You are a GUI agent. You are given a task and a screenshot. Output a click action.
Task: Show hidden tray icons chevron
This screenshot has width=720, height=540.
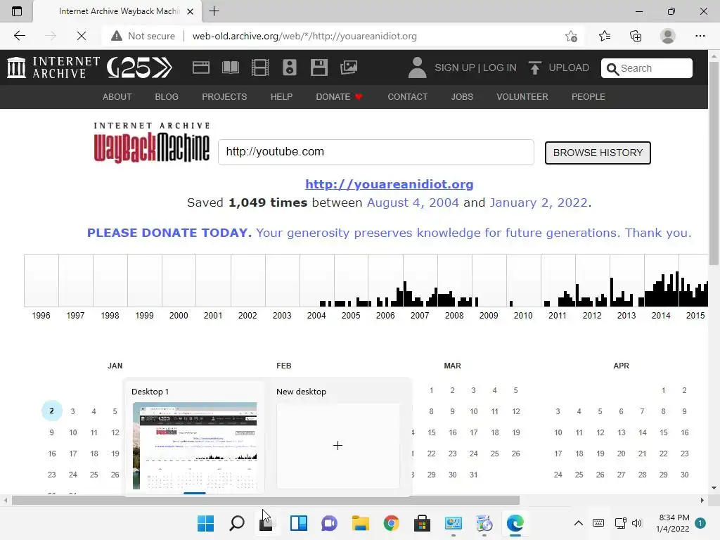tap(579, 523)
